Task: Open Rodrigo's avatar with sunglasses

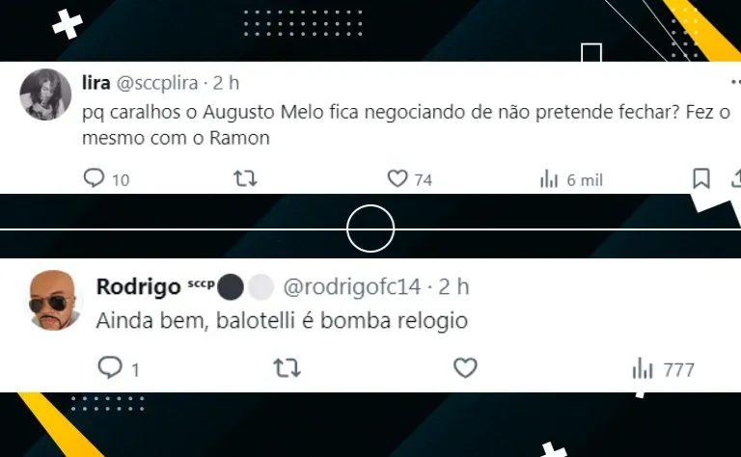Action: 53,300
